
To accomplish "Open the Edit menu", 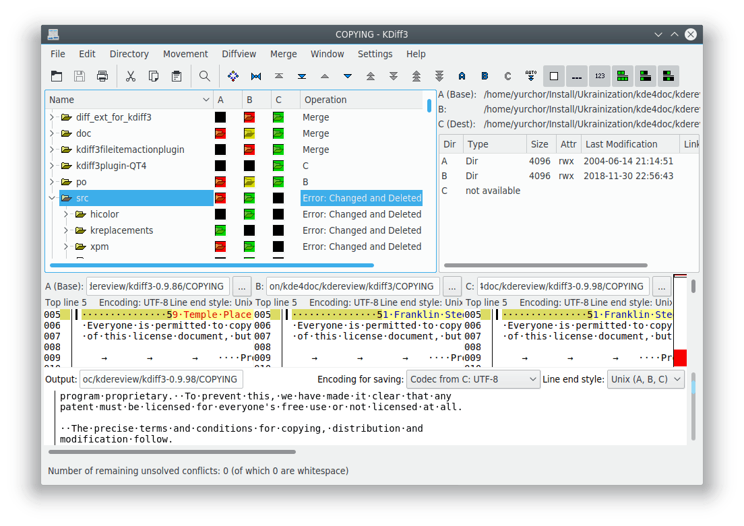I will click(x=88, y=54).
